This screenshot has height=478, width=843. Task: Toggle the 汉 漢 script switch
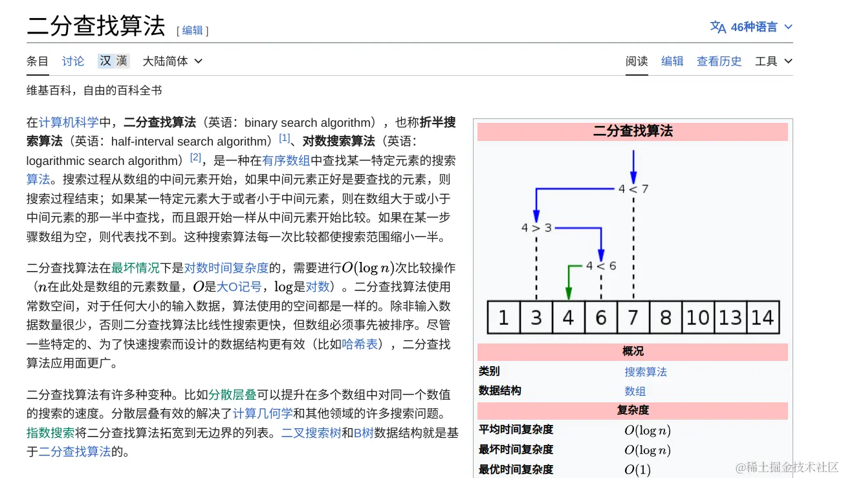pyautogui.click(x=114, y=61)
